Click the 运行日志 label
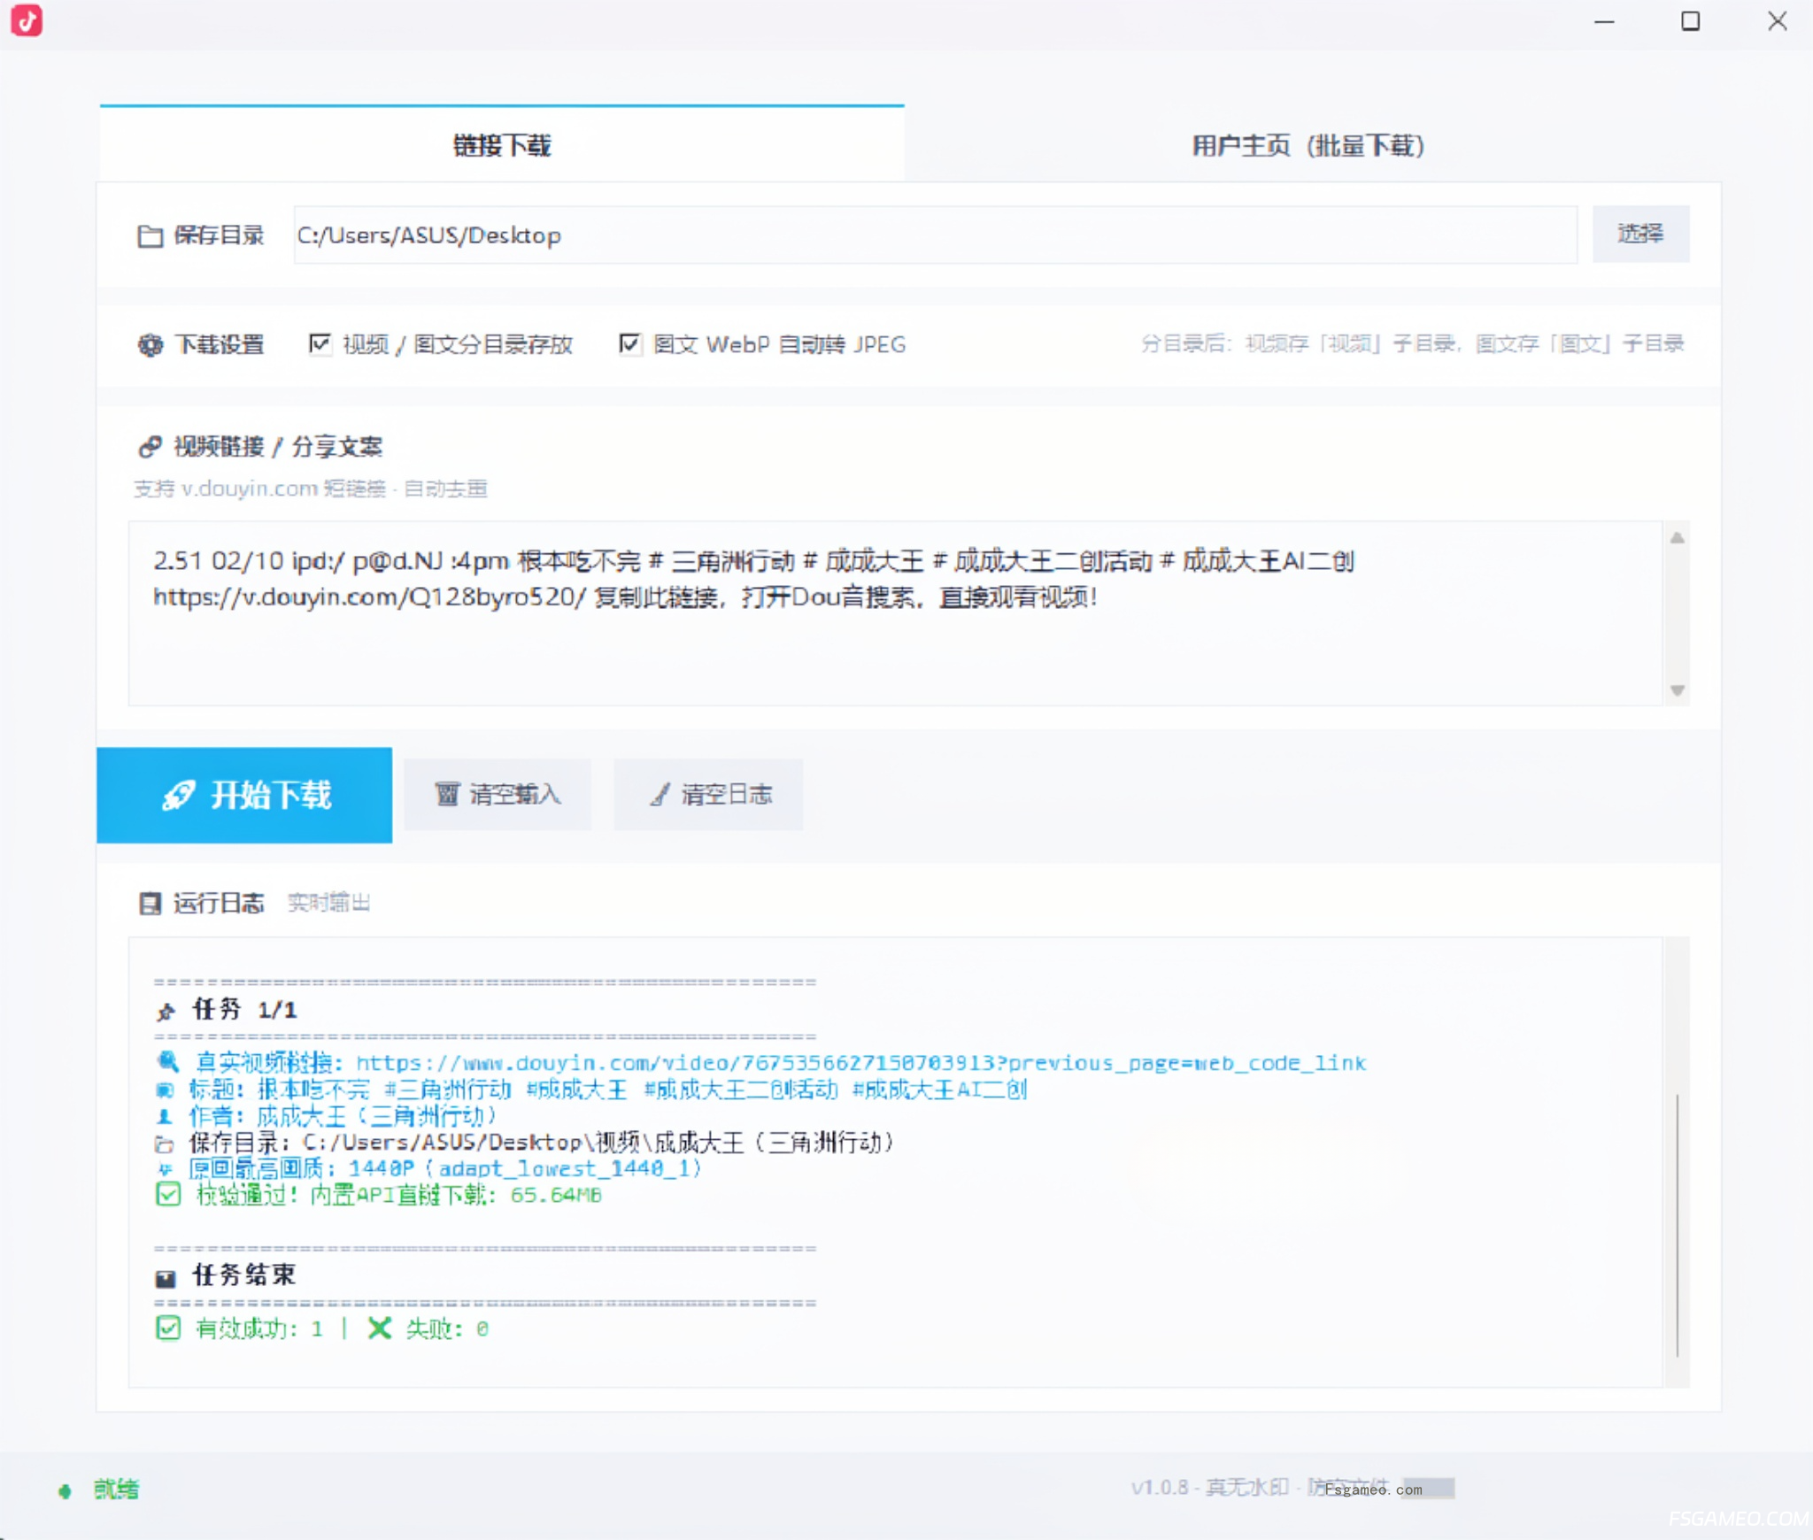 point(219,903)
